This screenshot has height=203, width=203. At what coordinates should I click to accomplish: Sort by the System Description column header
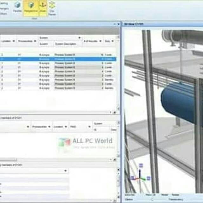pyautogui.click(x=66, y=44)
